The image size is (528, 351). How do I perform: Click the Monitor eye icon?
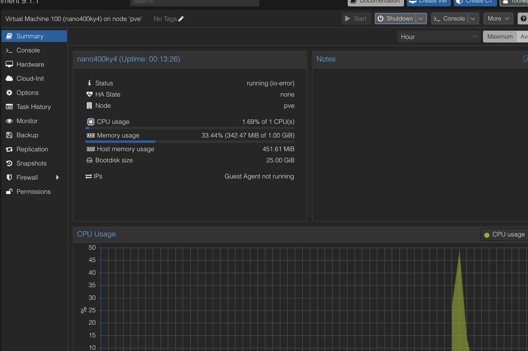pyautogui.click(x=9, y=121)
